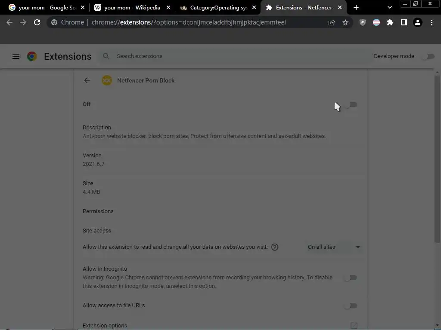
Task: Close the Extensions - Netfencer tab
Action: click(340, 8)
